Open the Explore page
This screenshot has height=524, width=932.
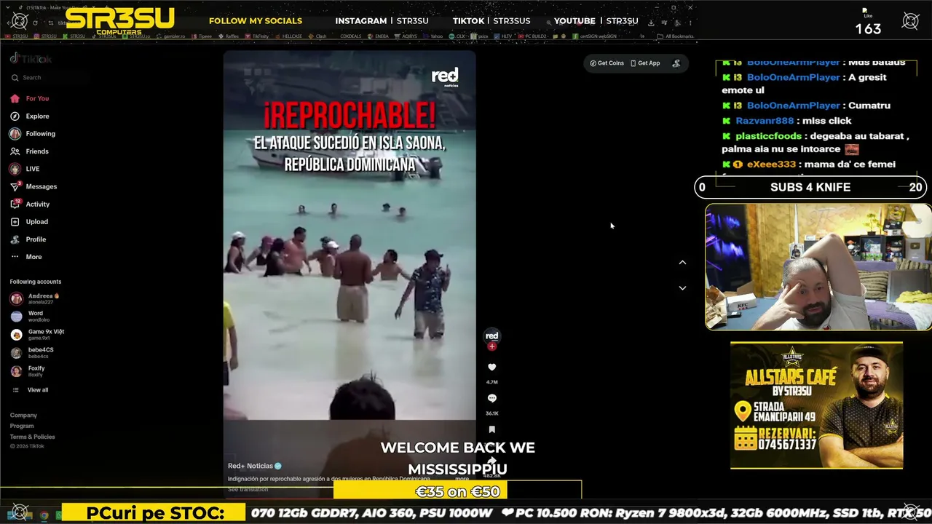[29, 116]
